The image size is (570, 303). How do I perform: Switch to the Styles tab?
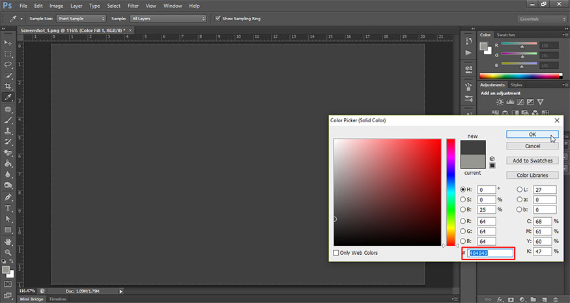click(516, 85)
